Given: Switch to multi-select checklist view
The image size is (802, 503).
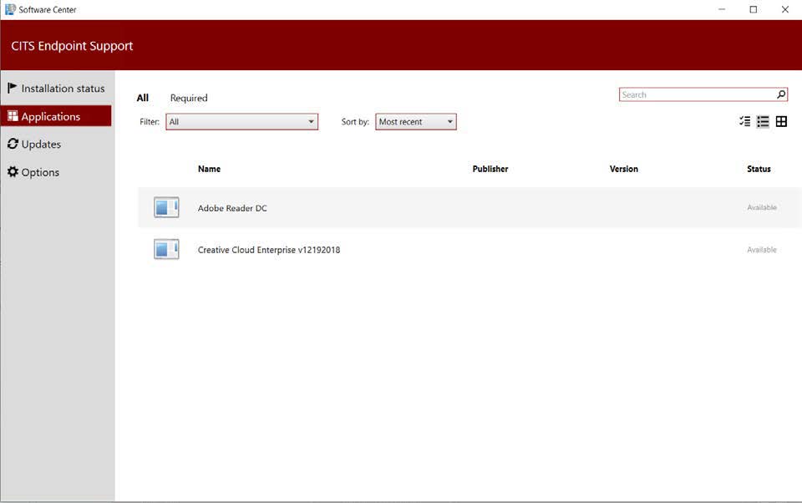Looking at the screenshot, I should tap(744, 121).
